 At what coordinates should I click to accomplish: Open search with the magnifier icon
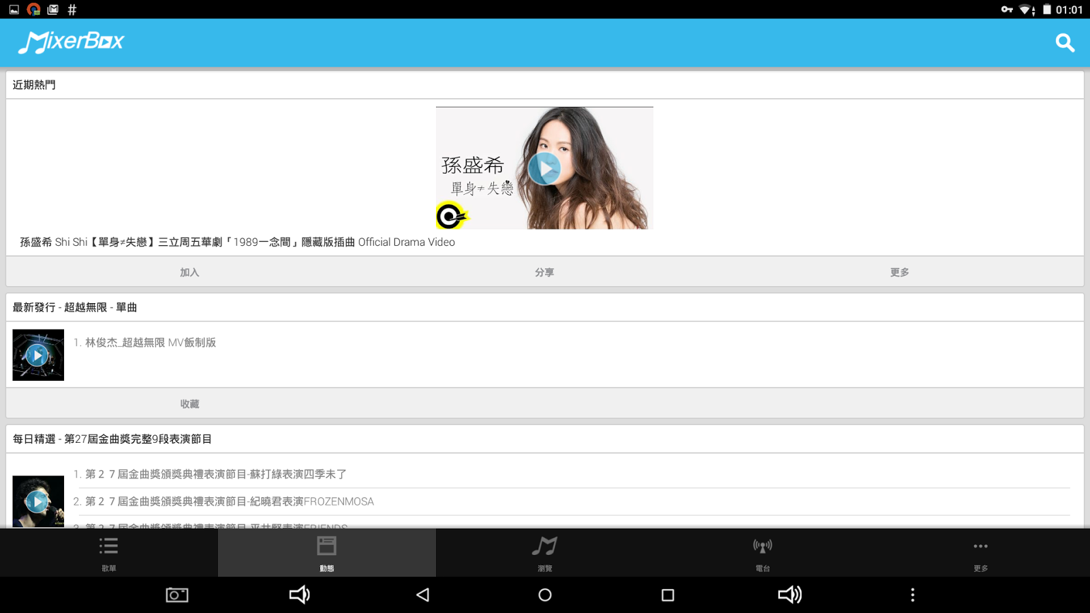pos(1065,43)
